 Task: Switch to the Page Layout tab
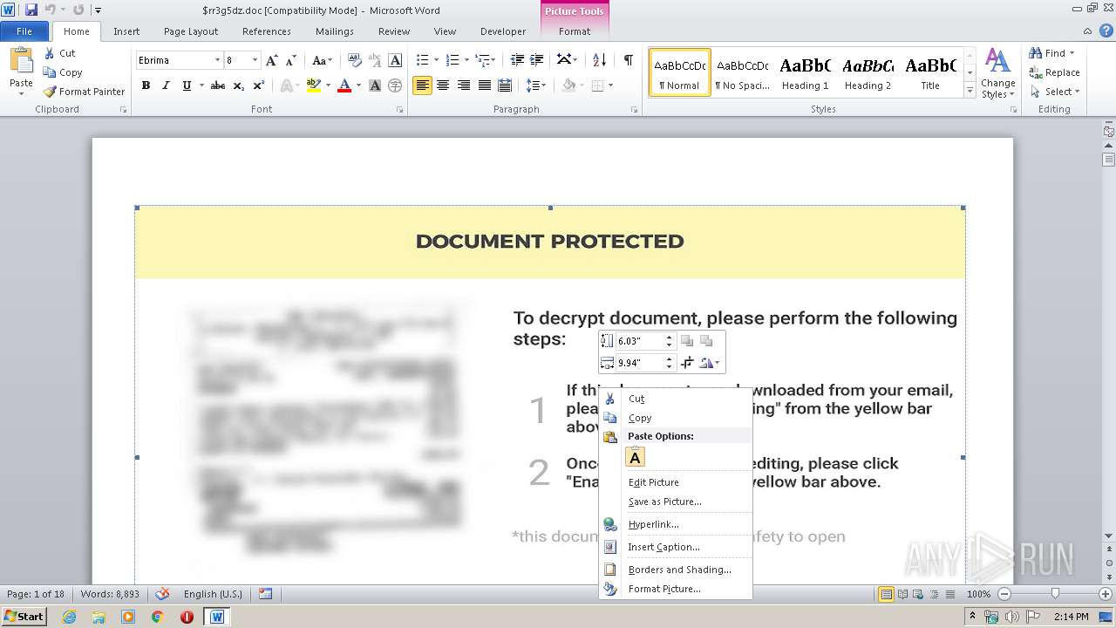tap(191, 31)
